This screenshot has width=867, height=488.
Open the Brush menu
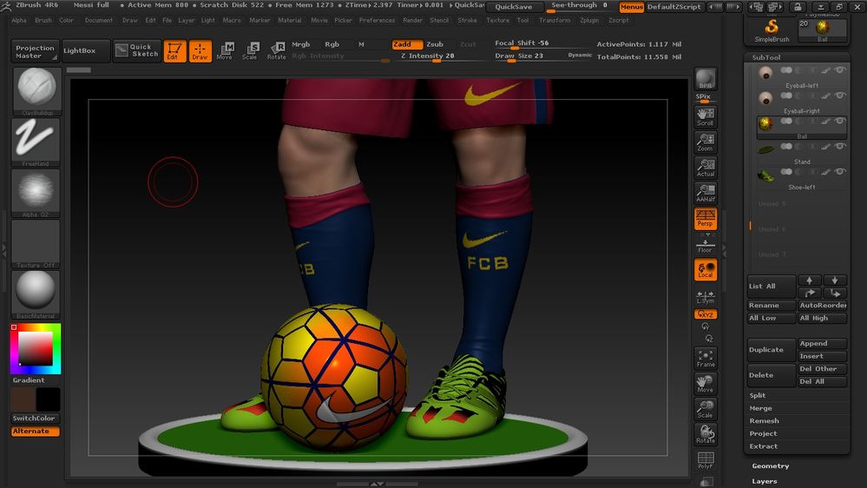click(43, 20)
